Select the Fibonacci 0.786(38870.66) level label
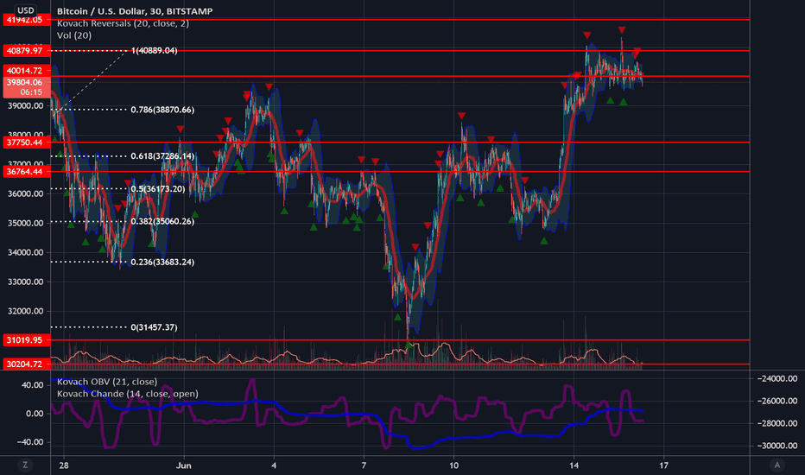The width and height of the screenshot is (805, 475). [162, 110]
